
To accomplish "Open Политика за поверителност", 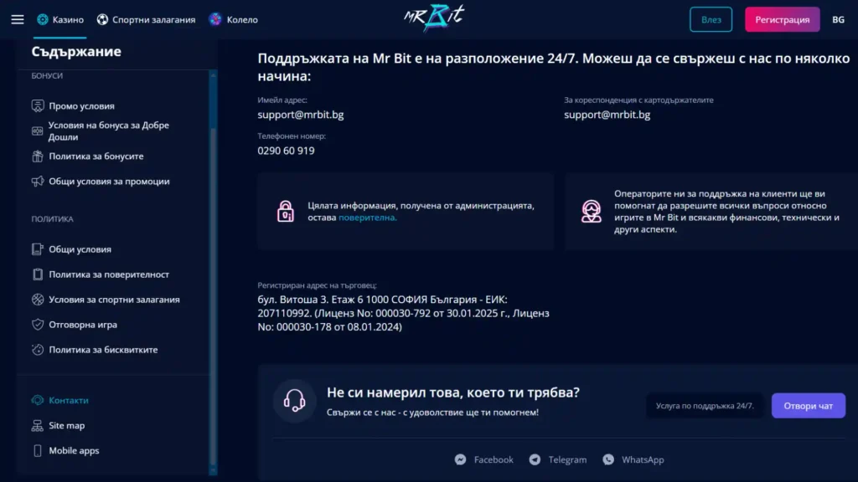I will (x=109, y=274).
